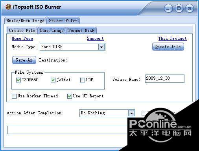The height and width of the screenshot is (151, 199).
Task: Click the Create file button
Action: (168, 47)
